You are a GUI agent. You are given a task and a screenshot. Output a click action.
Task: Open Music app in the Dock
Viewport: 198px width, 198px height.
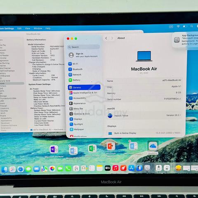click(x=115, y=168)
